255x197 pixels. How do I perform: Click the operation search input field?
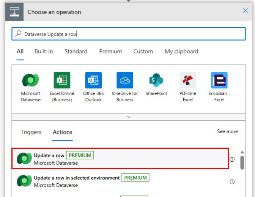click(x=129, y=34)
